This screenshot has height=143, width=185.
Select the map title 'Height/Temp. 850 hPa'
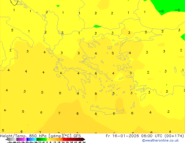click(23, 136)
